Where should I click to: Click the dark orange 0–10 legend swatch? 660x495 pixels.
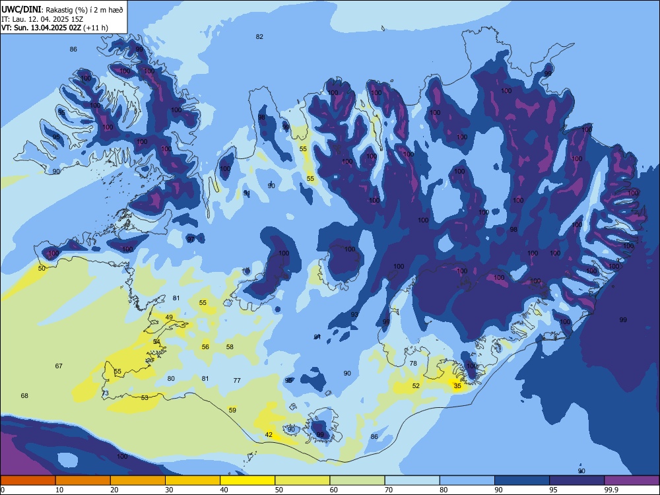tap(28, 480)
